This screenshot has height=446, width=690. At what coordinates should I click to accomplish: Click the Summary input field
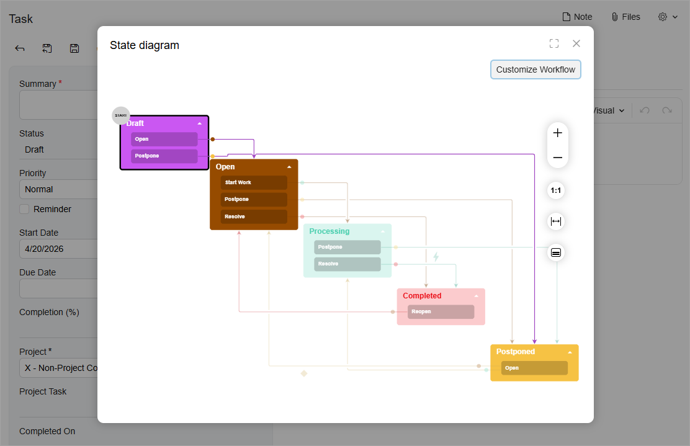(x=58, y=105)
